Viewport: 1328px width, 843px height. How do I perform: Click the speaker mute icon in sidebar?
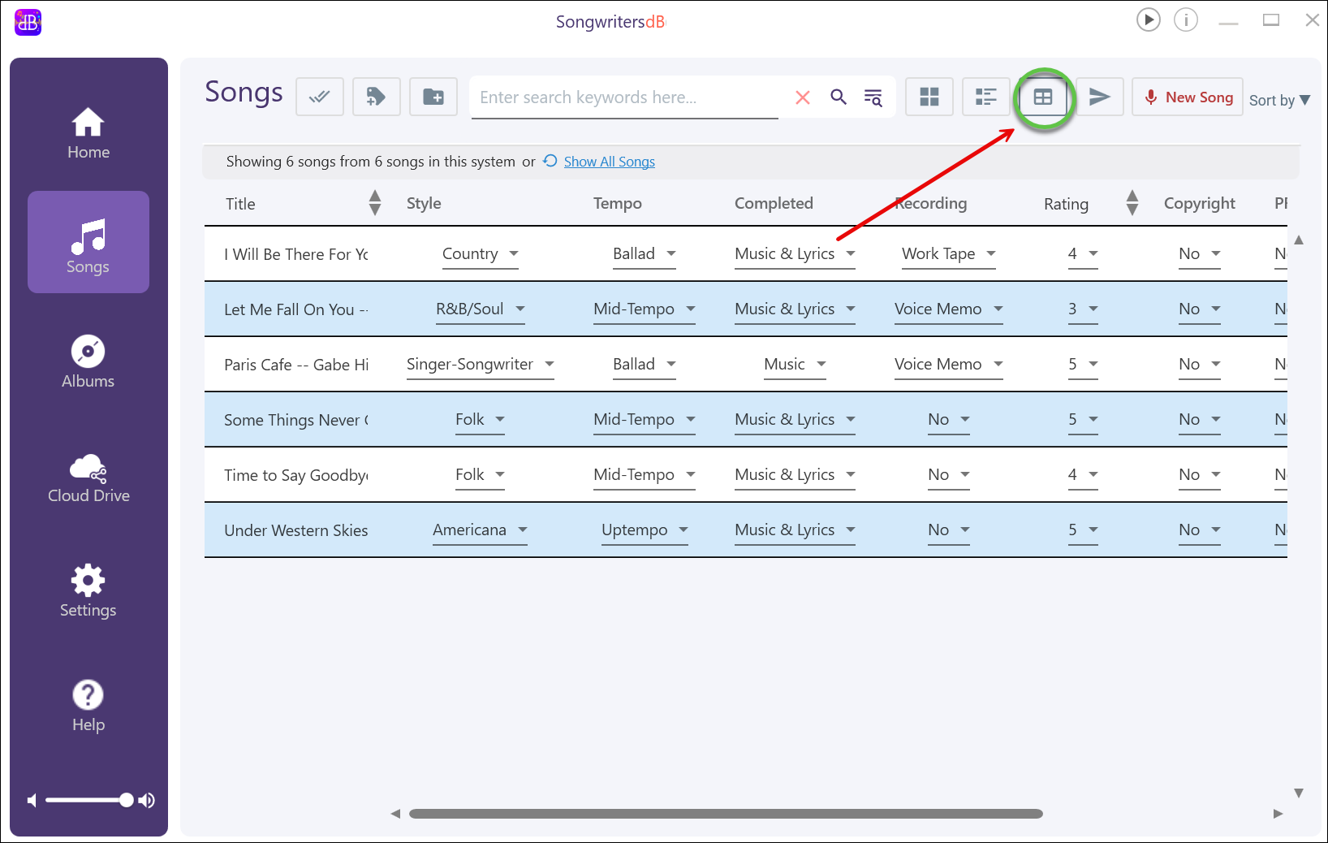coord(32,801)
